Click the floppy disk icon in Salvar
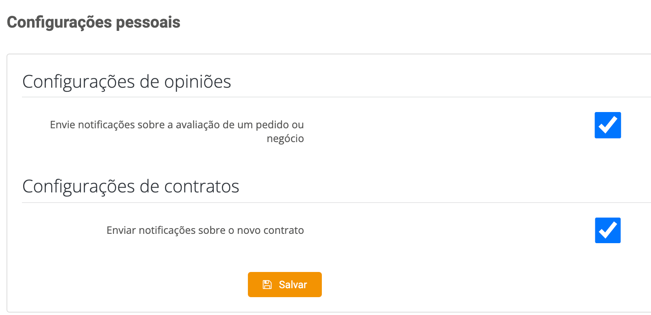This screenshot has width=651, height=315. [x=267, y=285]
